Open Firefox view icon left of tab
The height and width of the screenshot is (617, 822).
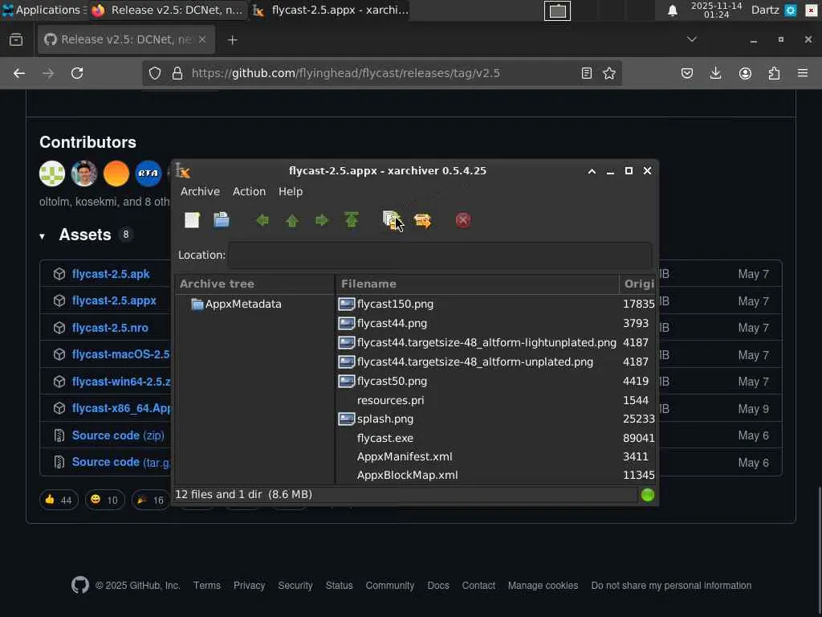(x=16, y=40)
